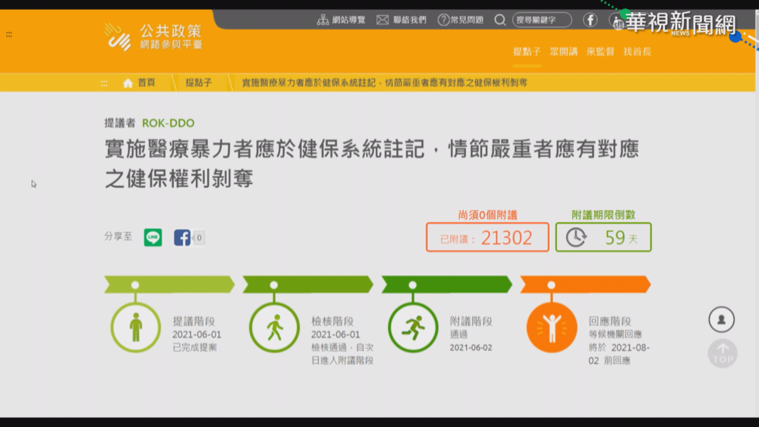The height and width of the screenshot is (427, 759).
Task: Click the 提議階段 standing person icon
Action: pos(136,328)
